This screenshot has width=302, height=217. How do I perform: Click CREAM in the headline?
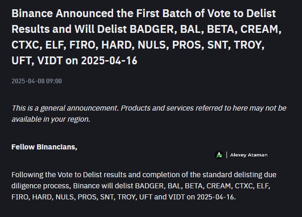[259, 29]
